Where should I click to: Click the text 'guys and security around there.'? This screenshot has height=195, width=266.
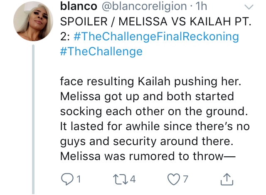pyautogui.click(x=147, y=141)
